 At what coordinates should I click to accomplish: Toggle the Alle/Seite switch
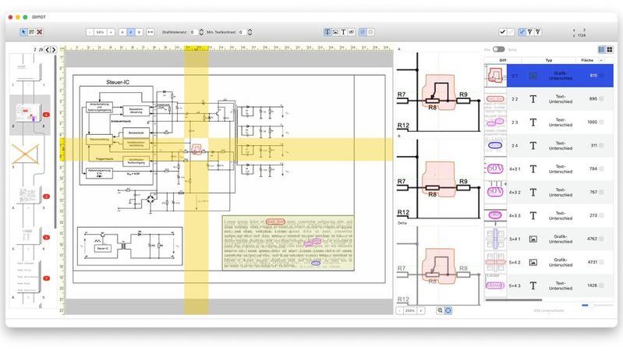[498, 49]
